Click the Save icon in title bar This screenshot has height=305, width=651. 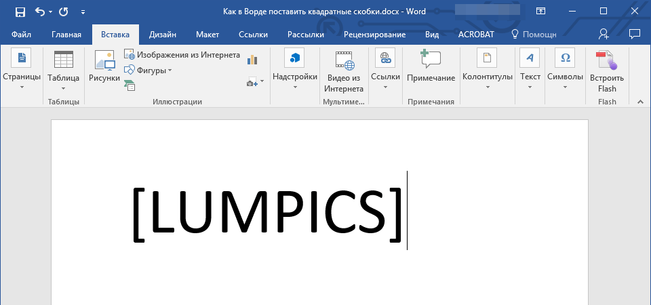[x=20, y=12]
